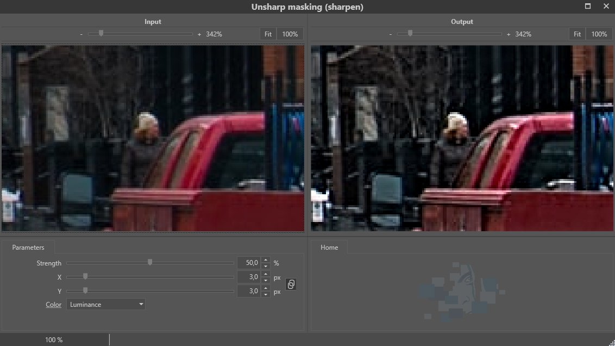Decrease Strength with the down arrow
The height and width of the screenshot is (346, 615).
pos(266,266)
